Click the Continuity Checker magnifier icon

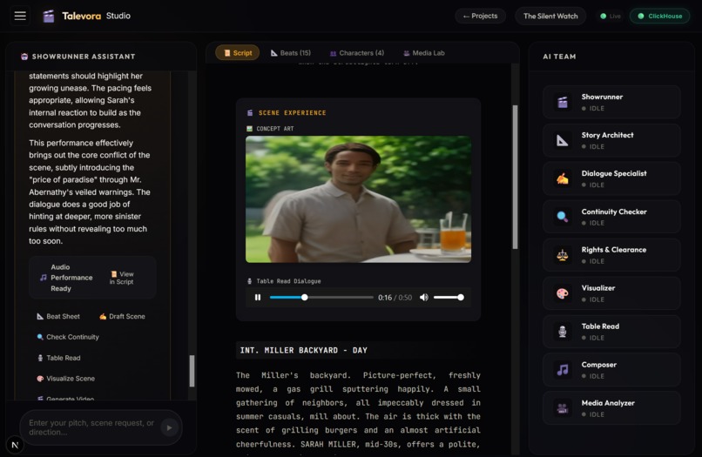(x=563, y=217)
